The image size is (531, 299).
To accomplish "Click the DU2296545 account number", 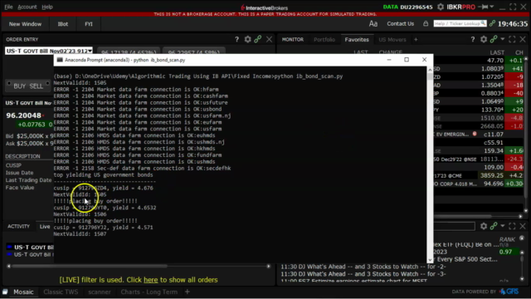I will [417, 7].
